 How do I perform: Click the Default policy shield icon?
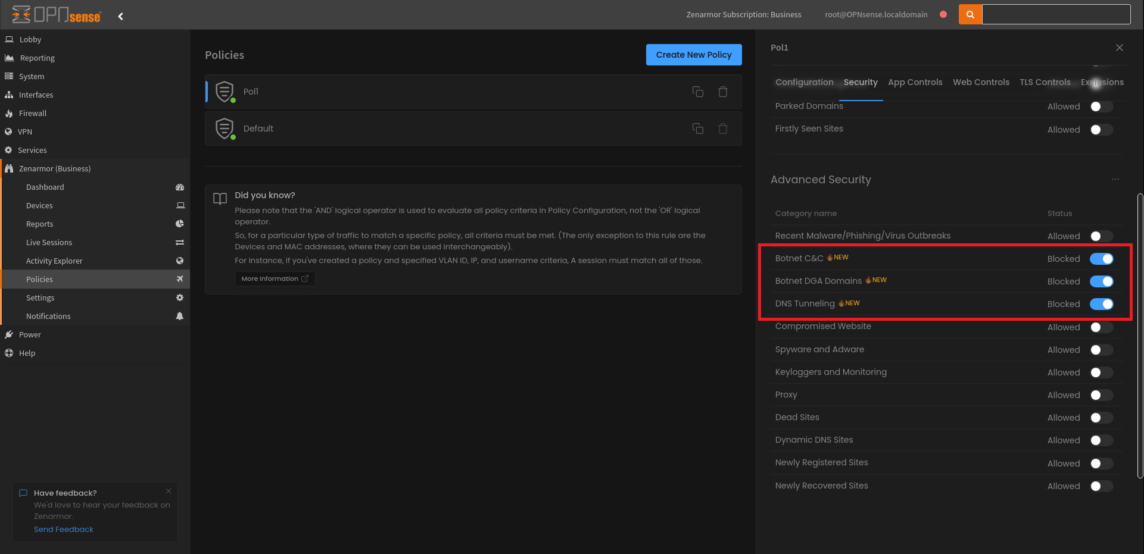225,129
